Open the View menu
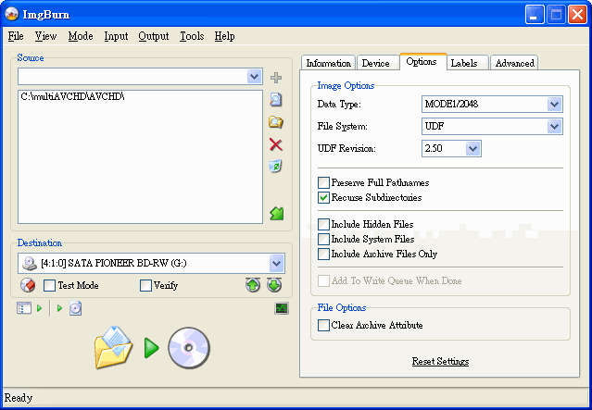Viewport: 592px width, 410px height. tap(45, 36)
